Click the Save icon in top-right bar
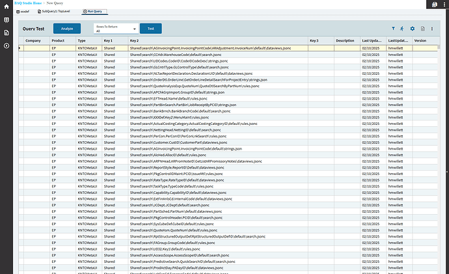Viewport: 449px width, 274px height. (x=435, y=5)
